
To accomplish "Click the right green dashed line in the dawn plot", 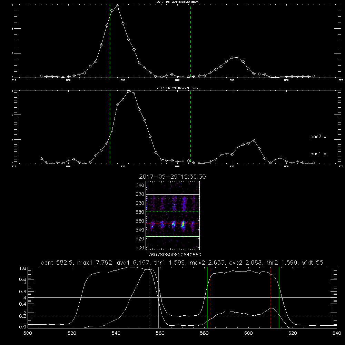I will [x=190, y=41].
